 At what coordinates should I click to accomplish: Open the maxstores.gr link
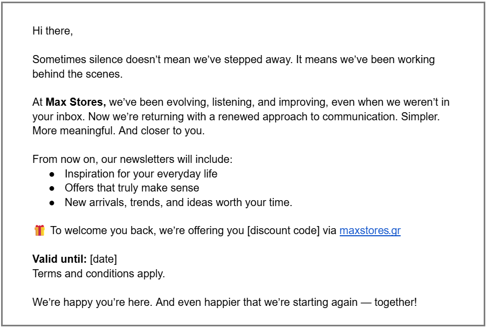pyautogui.click(x=370, y=231)
